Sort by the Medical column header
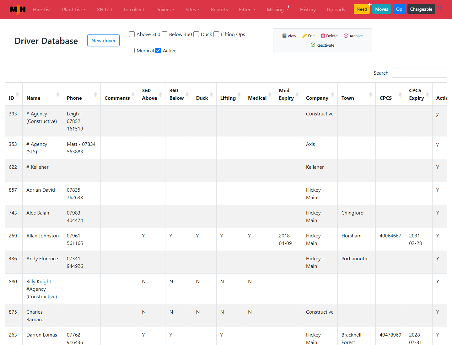This screenshot has width=452, height=345. click(260, 94)
